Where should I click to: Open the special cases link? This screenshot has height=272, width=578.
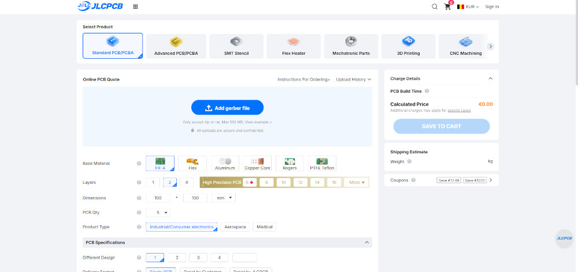(x=459, y=110)
